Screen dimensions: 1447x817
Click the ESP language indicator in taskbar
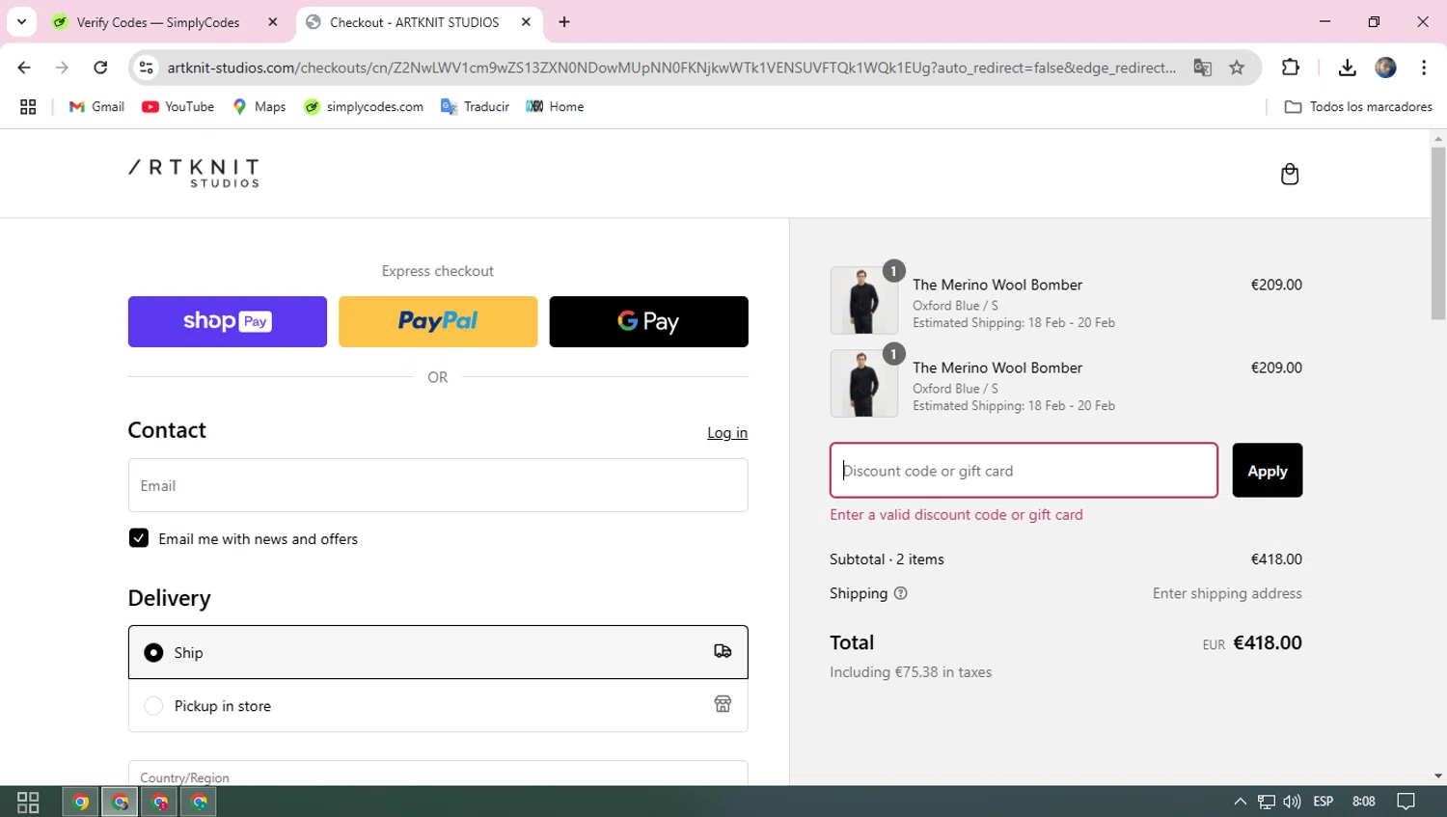click(1324, 802)
